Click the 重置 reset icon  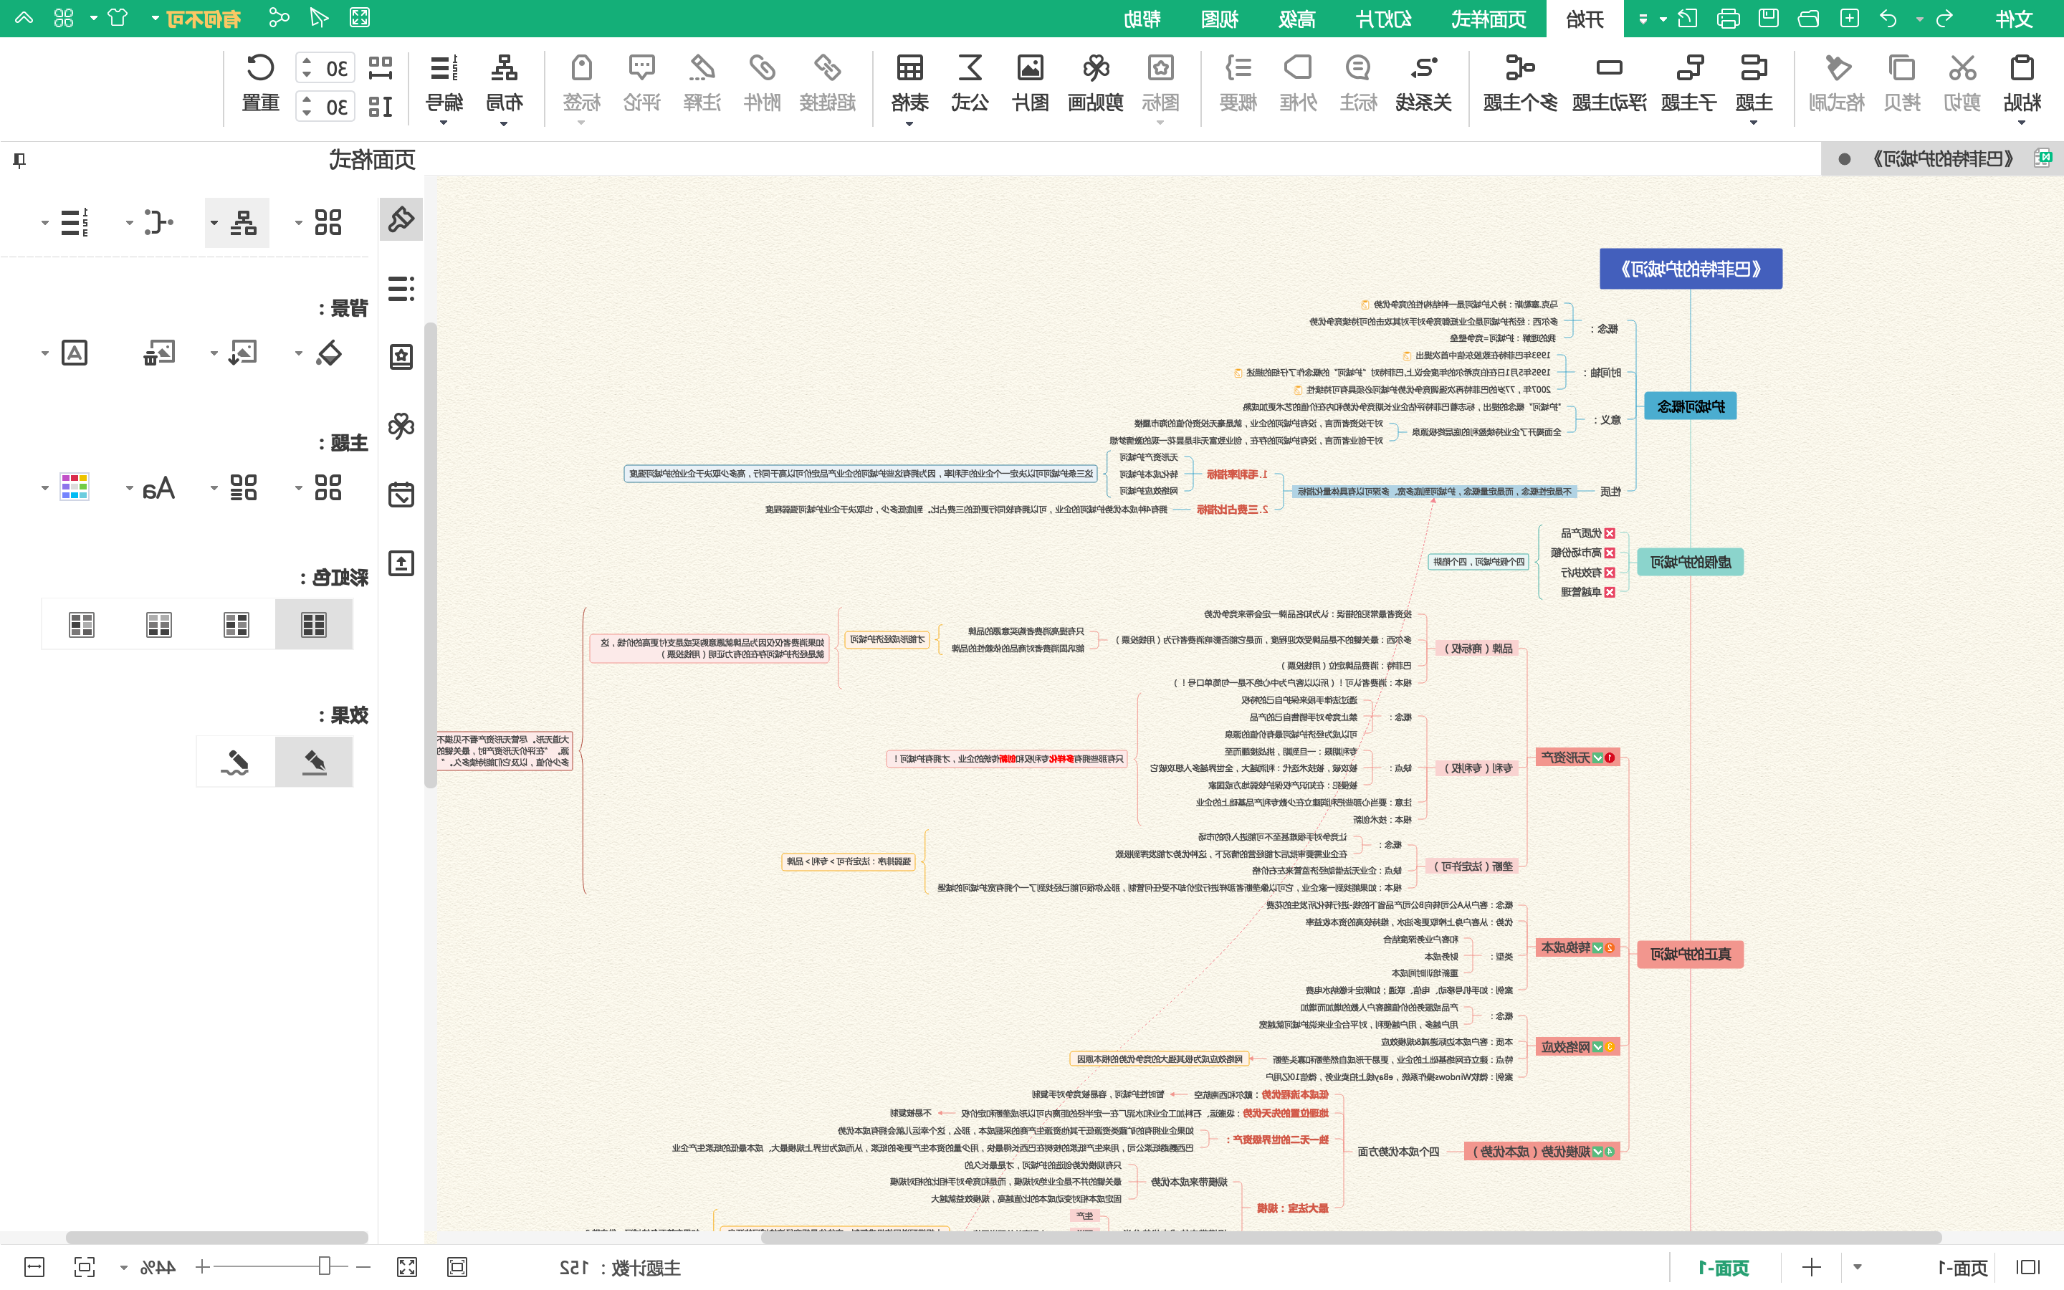[260, 68]
